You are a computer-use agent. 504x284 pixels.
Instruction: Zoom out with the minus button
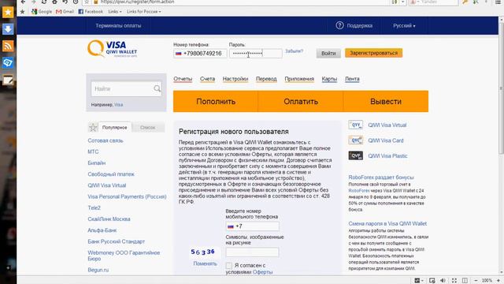476,281
